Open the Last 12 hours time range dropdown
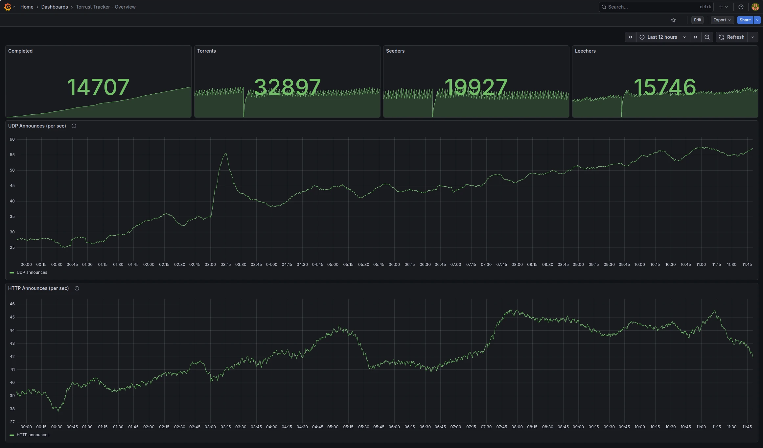 pyautogui.click(x=662, y=37)
